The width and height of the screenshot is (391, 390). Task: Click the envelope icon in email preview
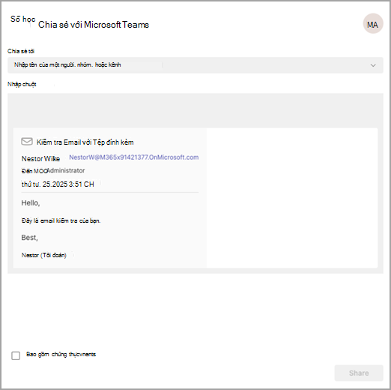click(x=27, y=142)
